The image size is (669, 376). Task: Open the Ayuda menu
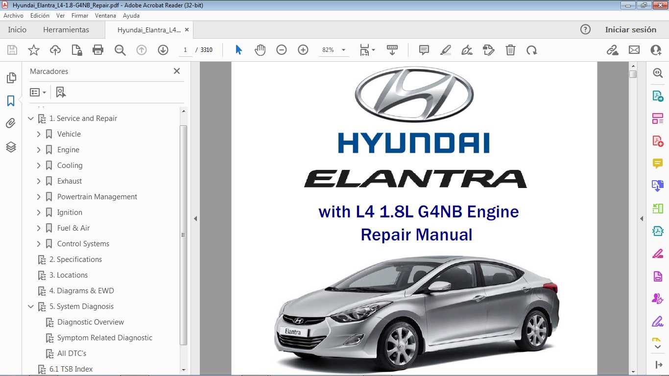click(x=131, y=16)
